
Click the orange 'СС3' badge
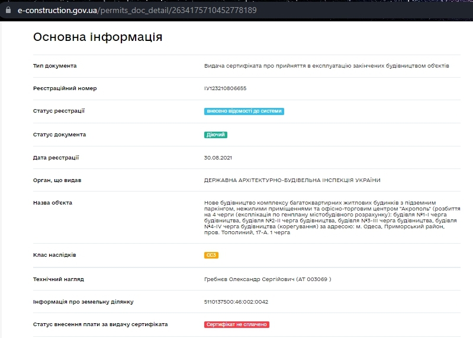(211, 255)
